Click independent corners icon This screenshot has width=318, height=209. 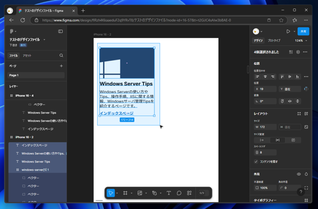coord(306,188)
